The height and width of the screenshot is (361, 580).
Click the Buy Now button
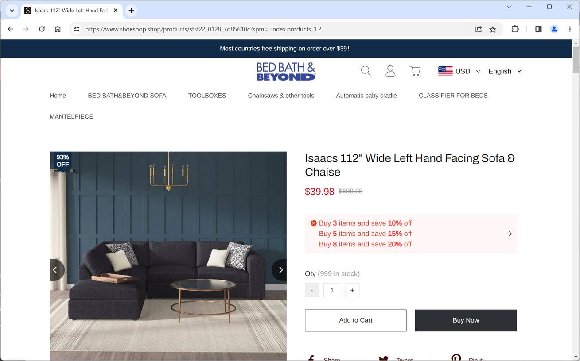(466, 320)
